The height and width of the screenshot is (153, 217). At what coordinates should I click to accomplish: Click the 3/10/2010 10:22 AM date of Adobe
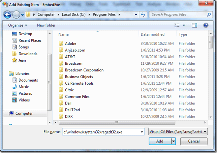tap(157, 43)
